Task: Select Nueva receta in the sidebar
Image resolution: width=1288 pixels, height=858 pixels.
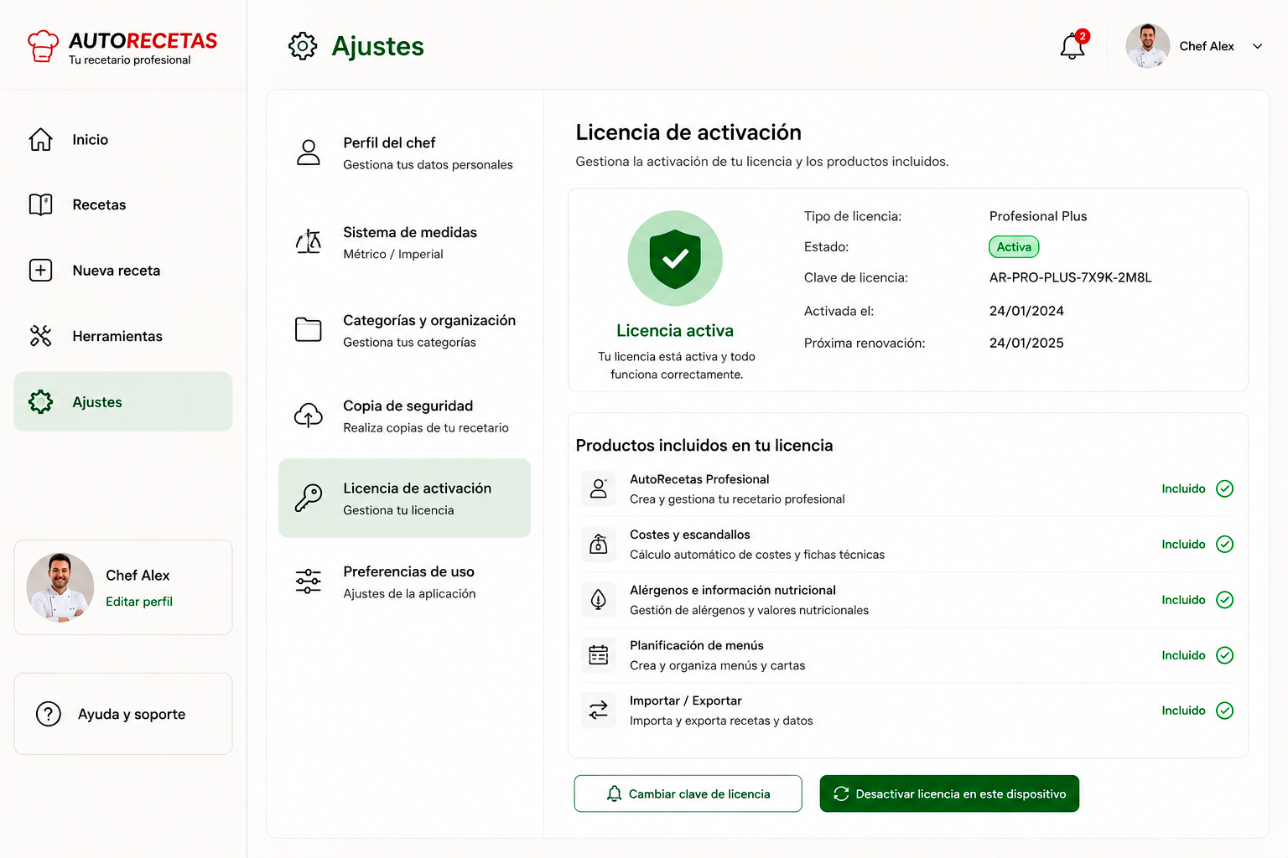Action: [123, 270]
